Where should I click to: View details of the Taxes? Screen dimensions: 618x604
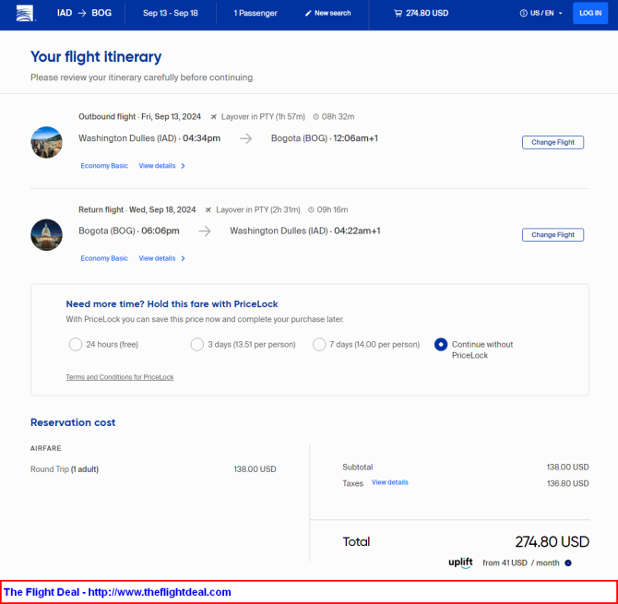tap(390, 482)
